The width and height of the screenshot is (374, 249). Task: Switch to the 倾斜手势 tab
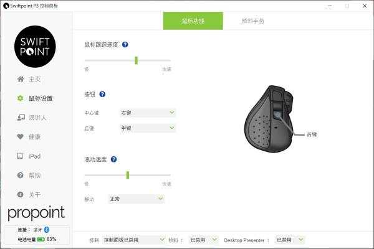(x=253, y=21)
